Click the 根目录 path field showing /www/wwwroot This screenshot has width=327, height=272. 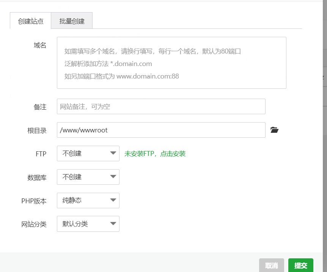[161, 130]
